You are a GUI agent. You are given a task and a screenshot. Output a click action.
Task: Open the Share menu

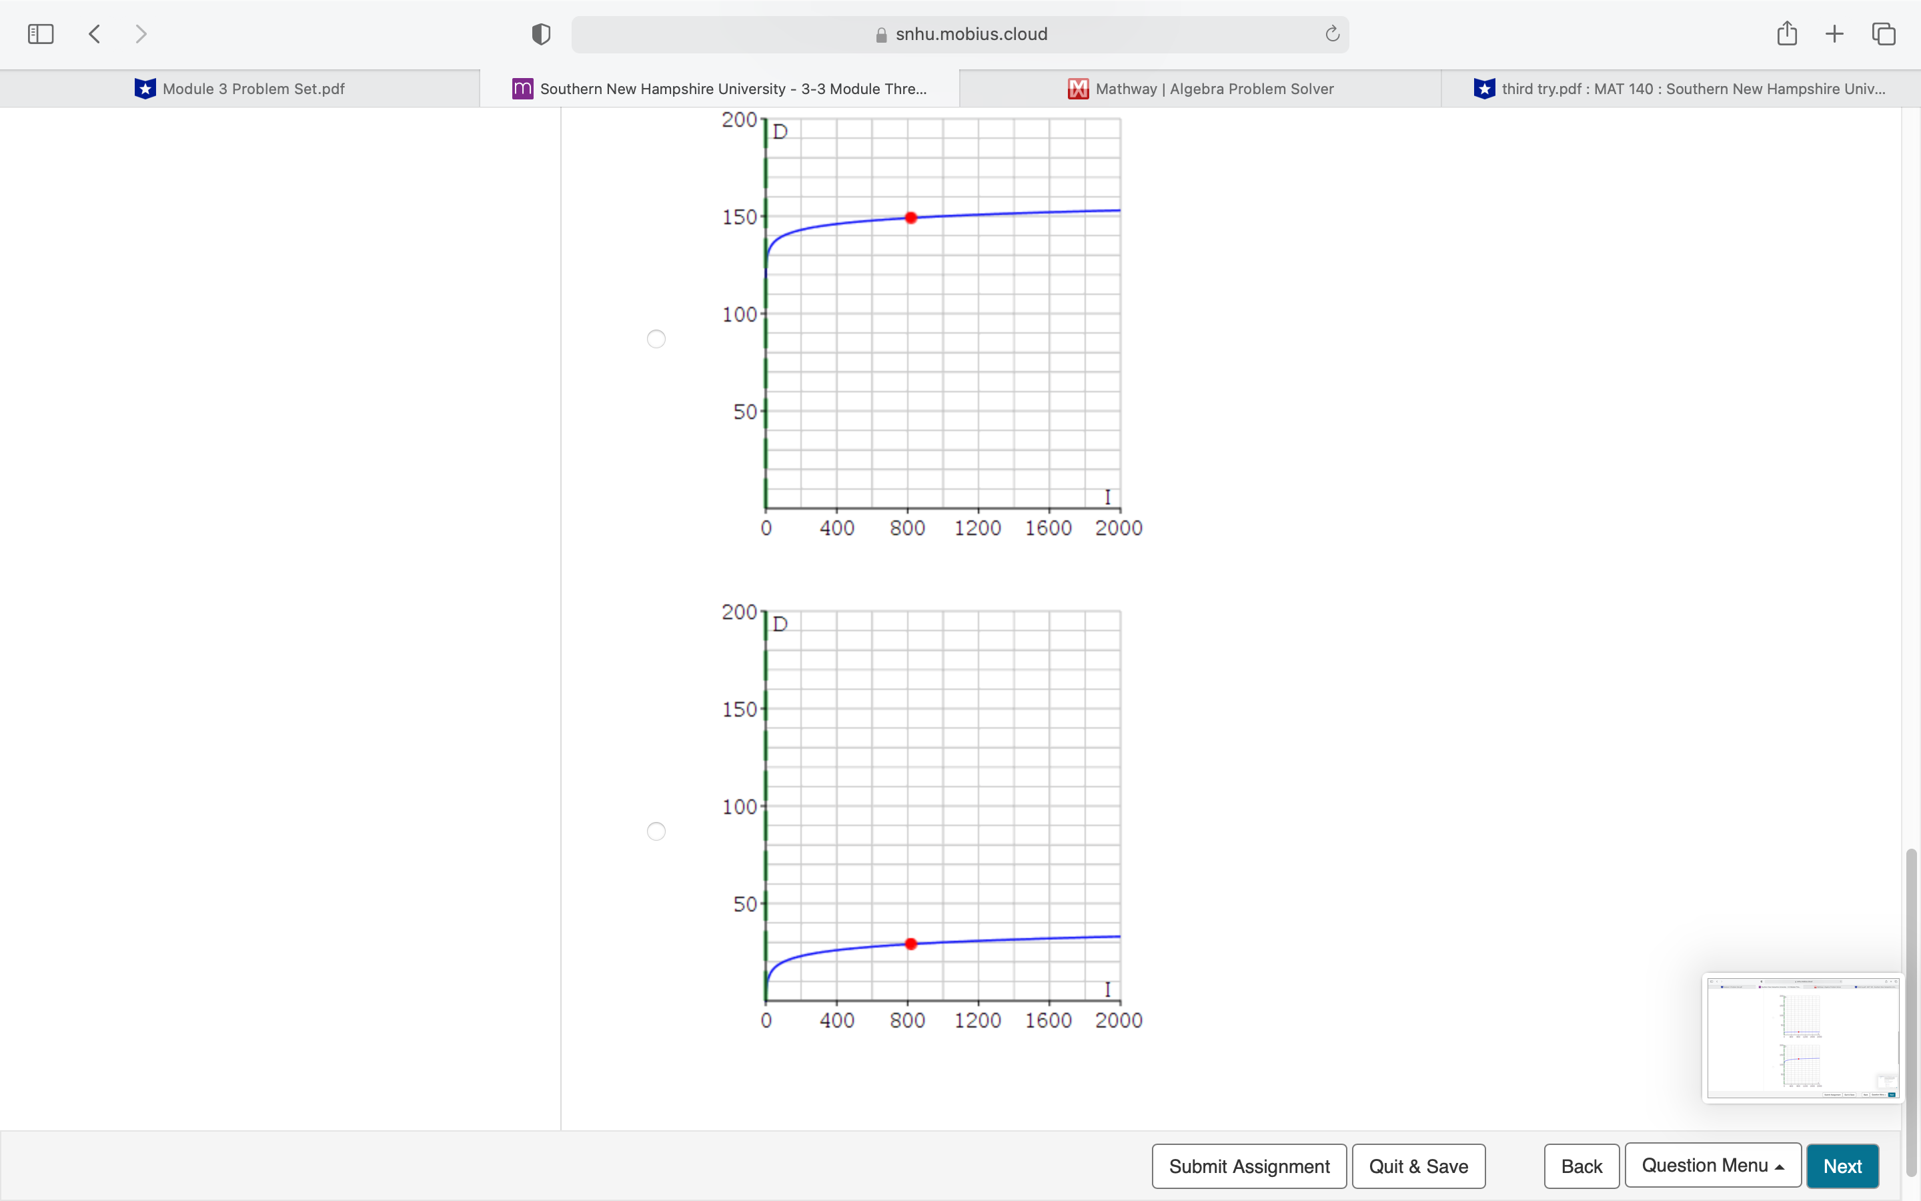point(1787,33)
